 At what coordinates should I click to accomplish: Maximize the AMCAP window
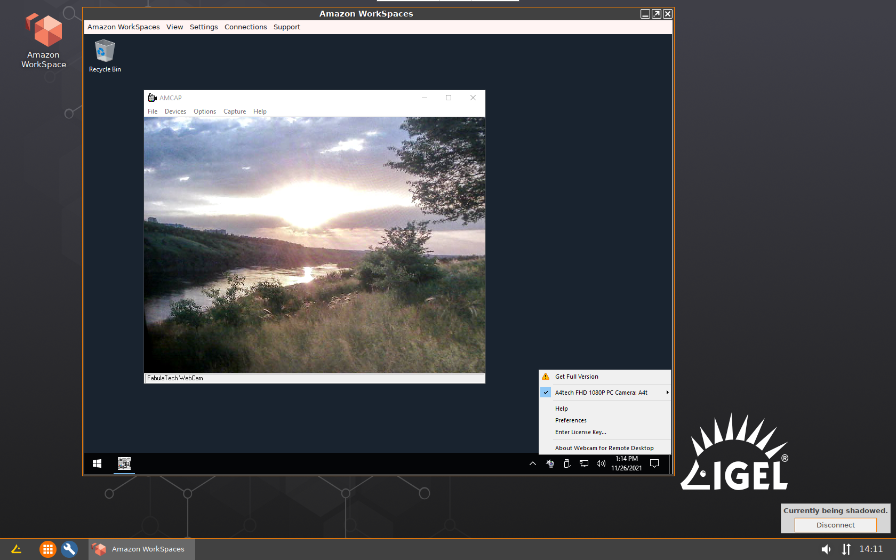pyautogui.click(x=449, y=98)
